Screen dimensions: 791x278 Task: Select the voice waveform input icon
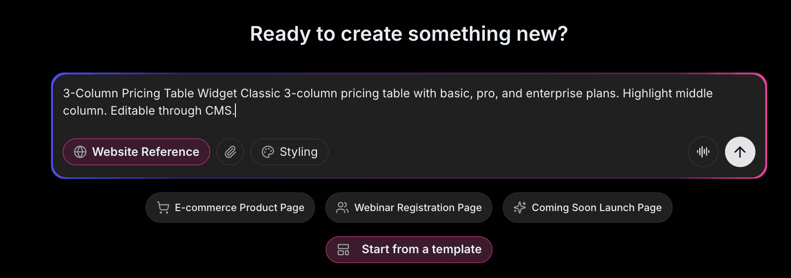703,152
